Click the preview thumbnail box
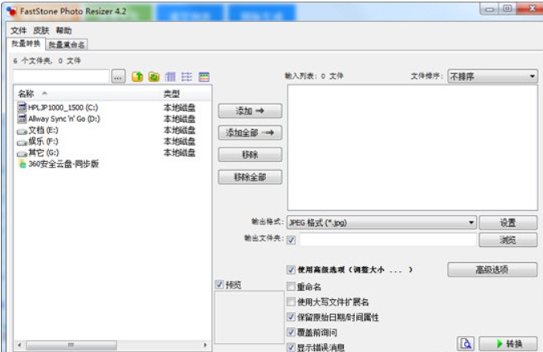This screenshot has height=352, width=543. 249,317
